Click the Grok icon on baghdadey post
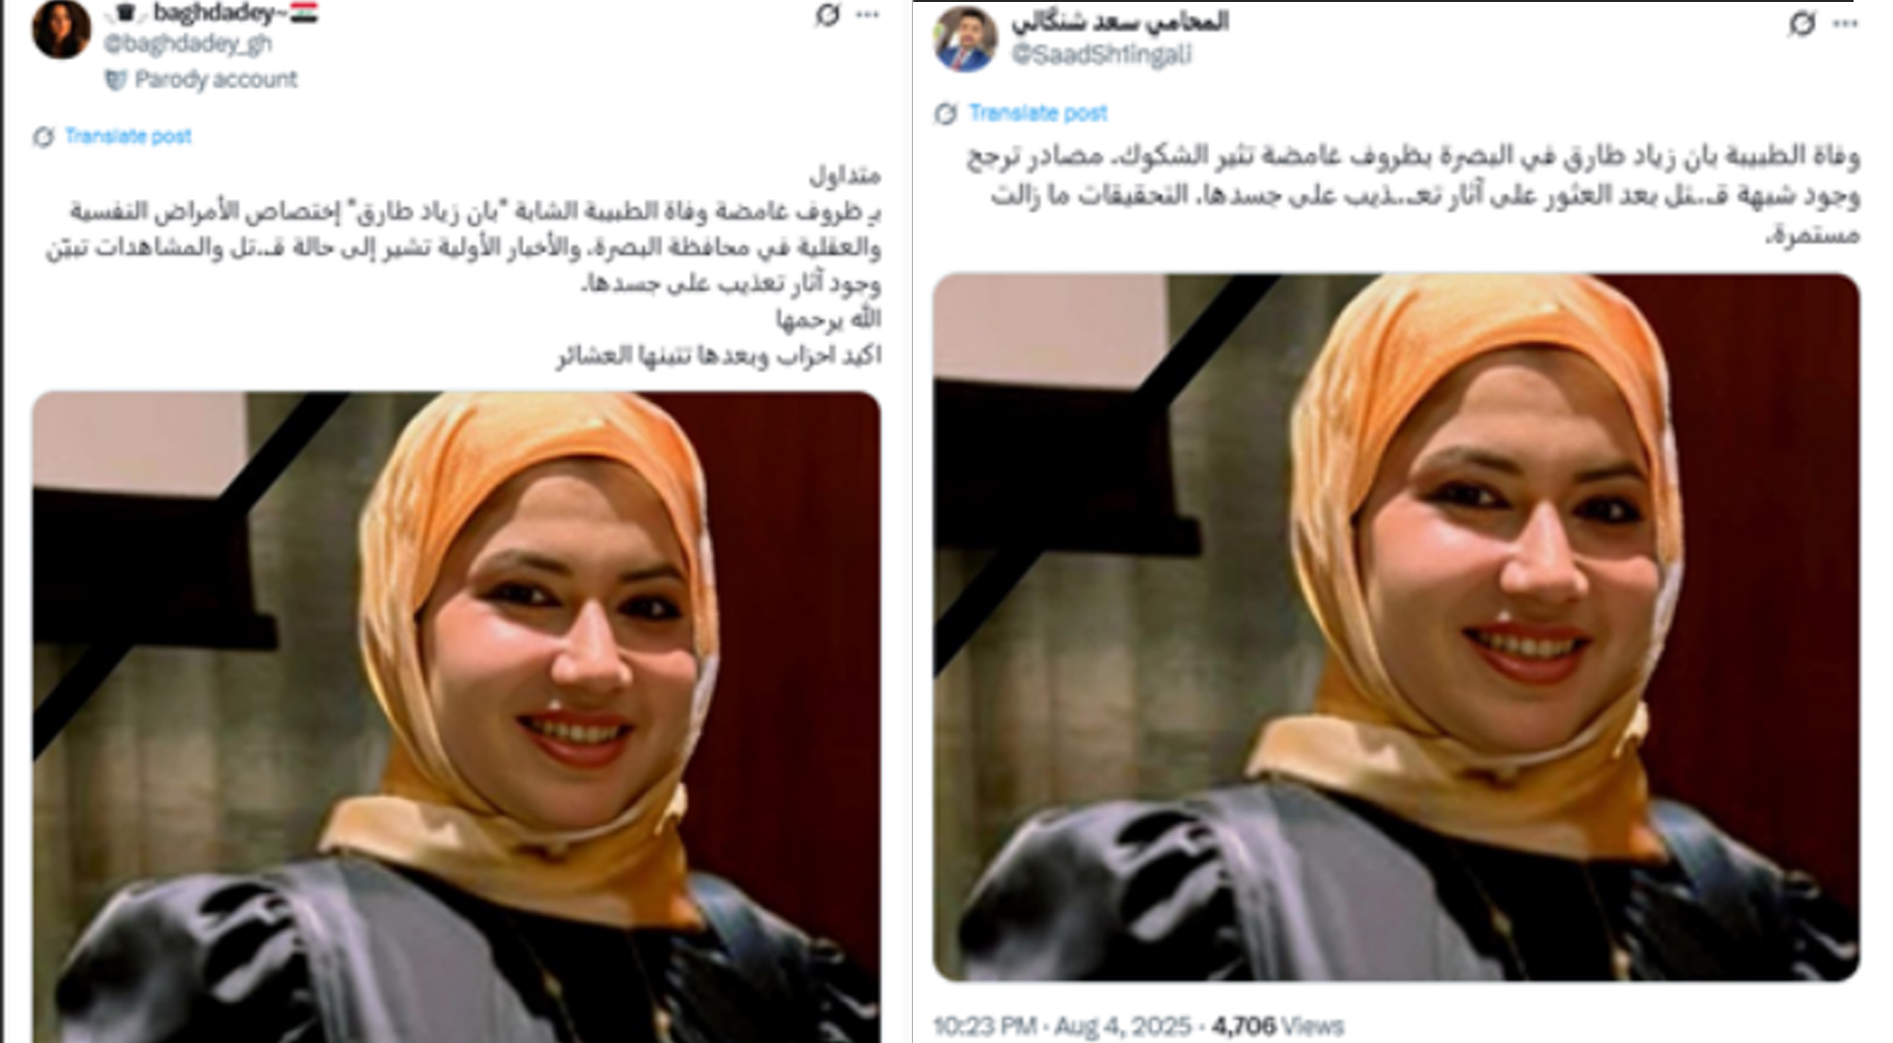This screenshot has width=1893, height=1043. [828, 15]
